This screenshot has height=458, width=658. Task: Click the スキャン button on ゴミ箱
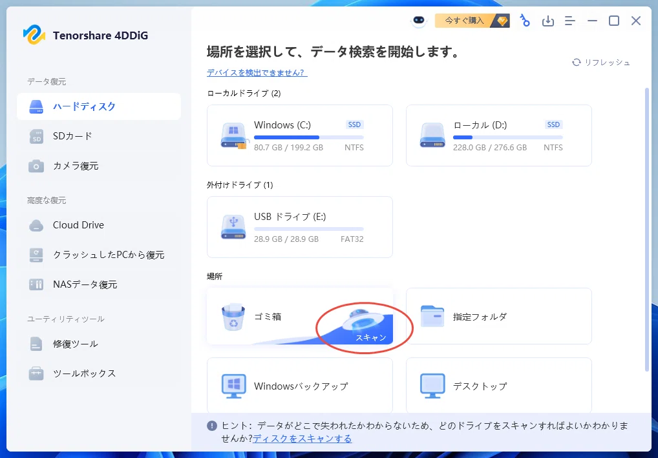tap(370, 337)
